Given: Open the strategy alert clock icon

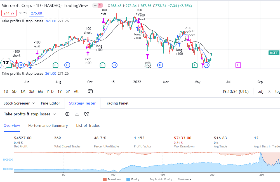Looking at the screenshot, I should (86, 114).
